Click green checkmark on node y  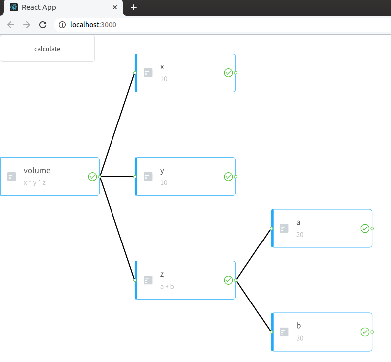point(228,177)
